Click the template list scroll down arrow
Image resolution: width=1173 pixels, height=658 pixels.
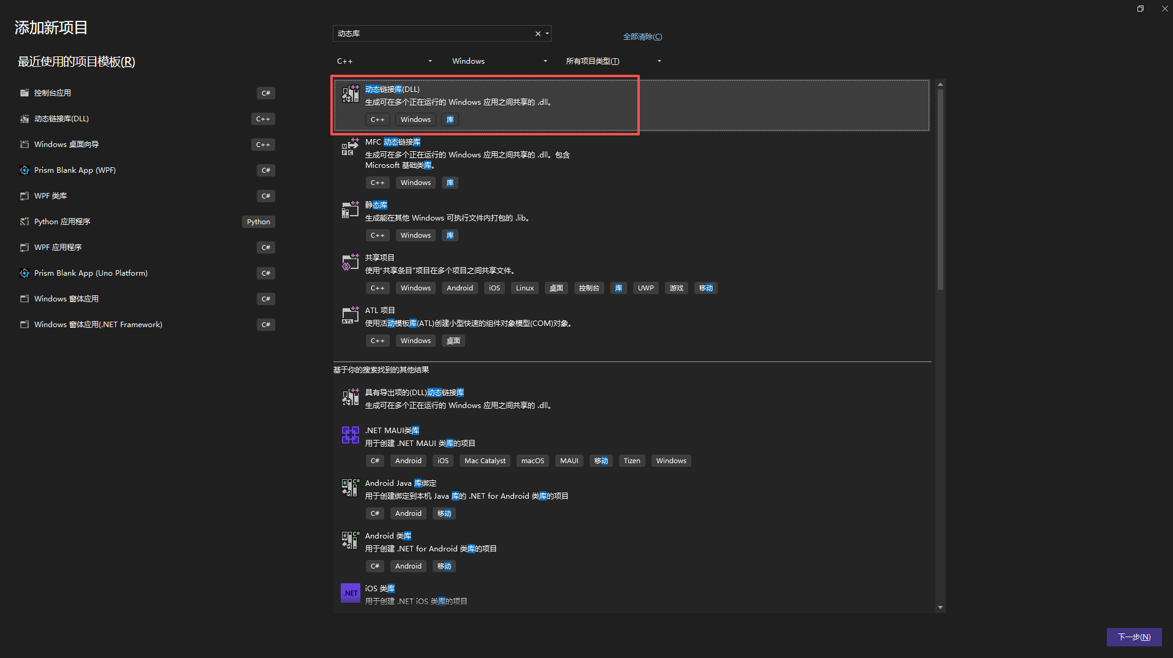[940, 608]
